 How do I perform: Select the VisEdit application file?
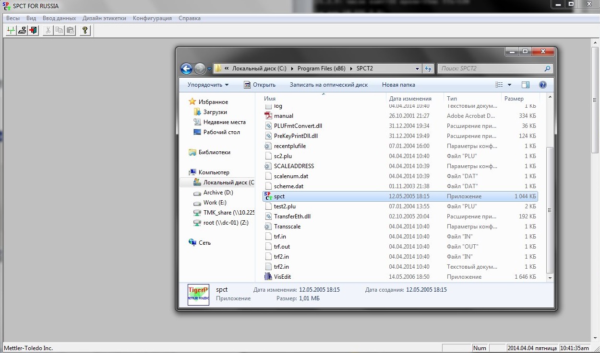(x=282, y=277)
